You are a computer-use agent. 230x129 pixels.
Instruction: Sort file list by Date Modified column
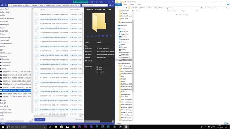pos(75,10)
